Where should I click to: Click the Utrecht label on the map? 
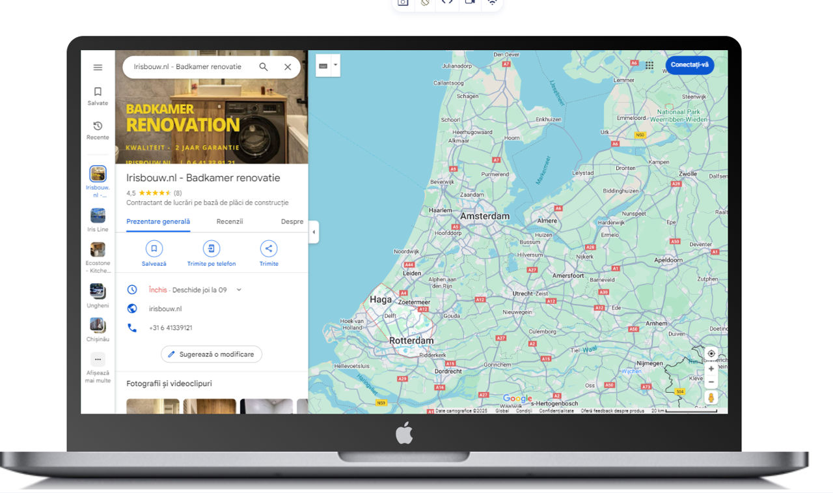(x=523, y=294)
